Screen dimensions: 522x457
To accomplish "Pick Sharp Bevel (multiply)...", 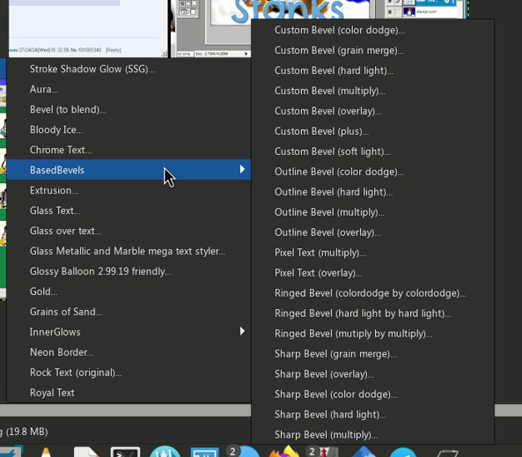I will pos(372,435).
